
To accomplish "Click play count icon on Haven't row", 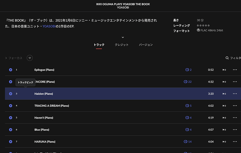I will click(x=224, y=117).
